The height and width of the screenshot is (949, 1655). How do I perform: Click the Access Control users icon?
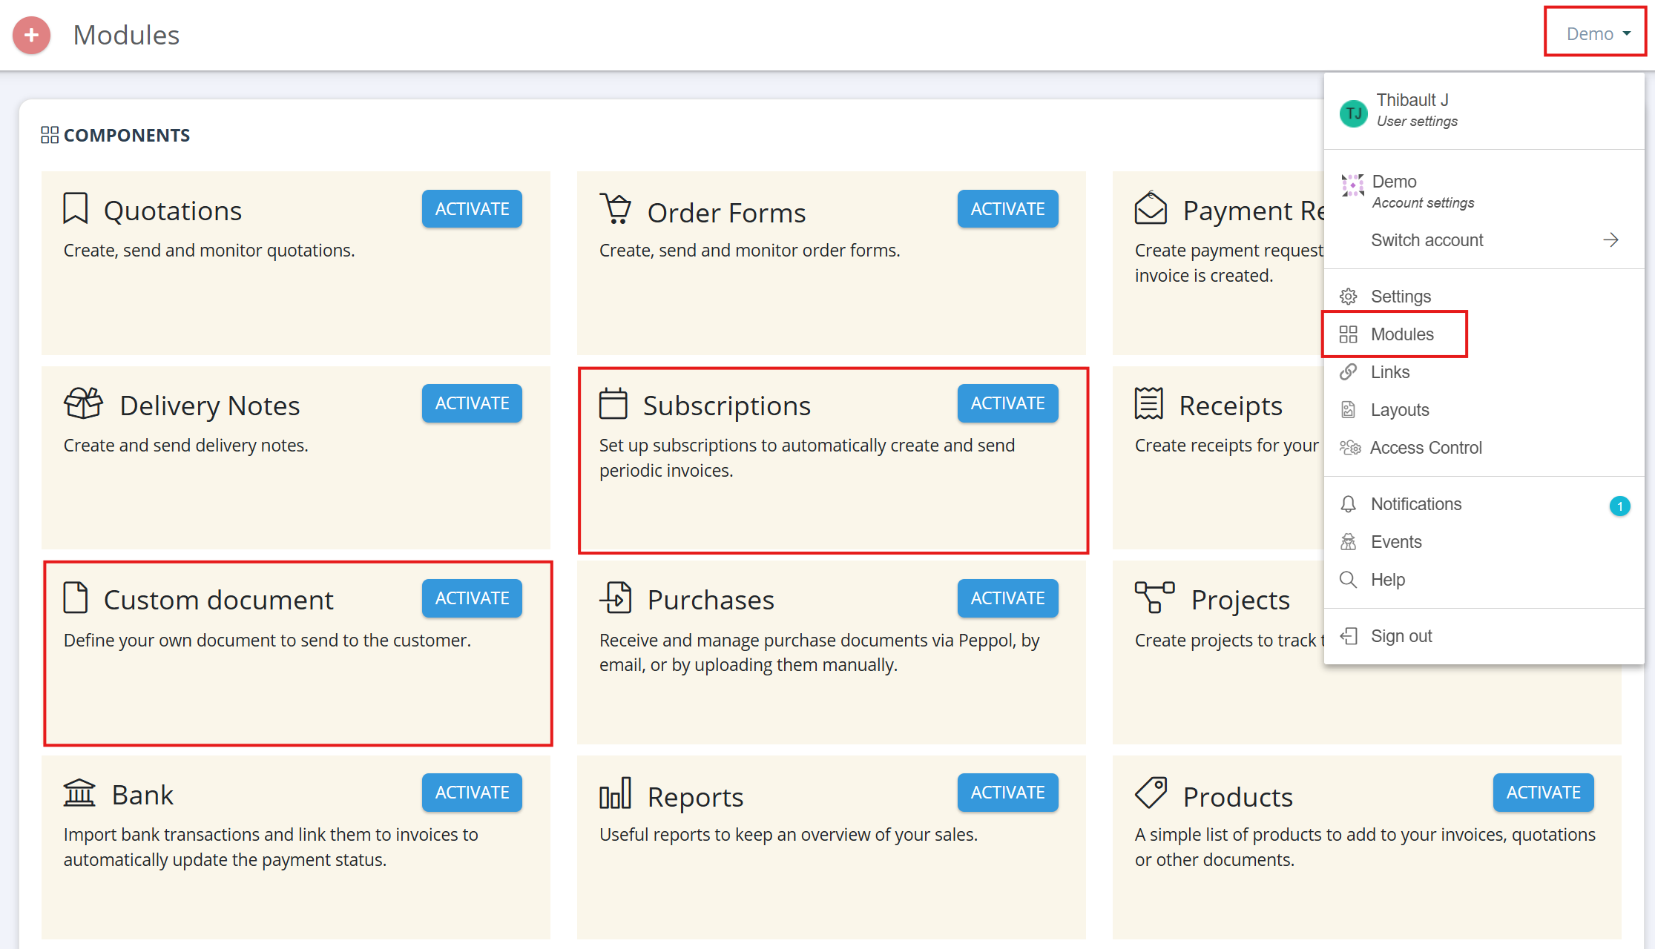pos(1350,448)
